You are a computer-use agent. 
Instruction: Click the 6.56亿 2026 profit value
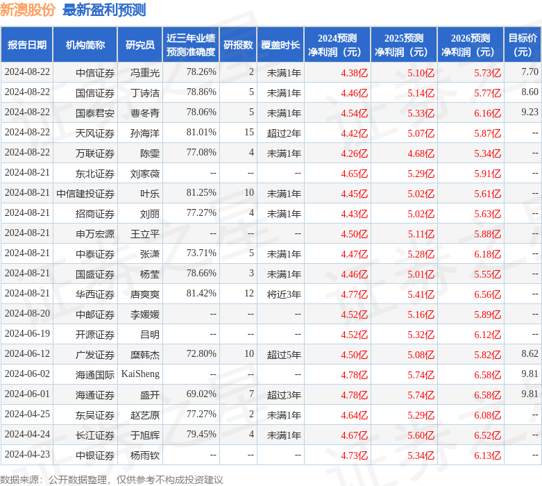tap(487, 294)
